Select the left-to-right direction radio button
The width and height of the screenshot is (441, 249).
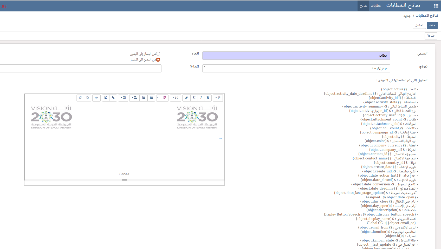[158, 54]
